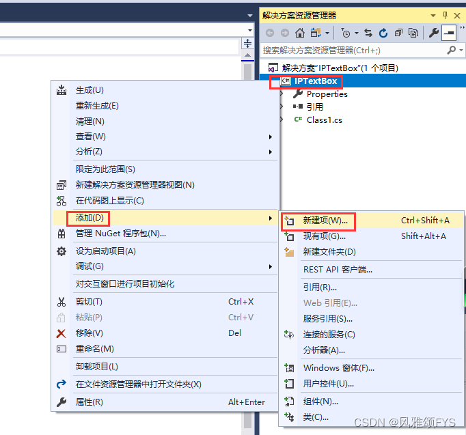Choose 重命名(M) in context menu

[x=165, y=349]
